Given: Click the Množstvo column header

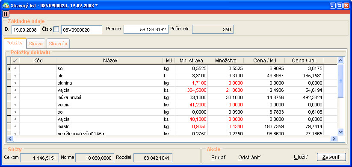Looking at the screenshot, I should pyautogui.click(x=225, y=61).
